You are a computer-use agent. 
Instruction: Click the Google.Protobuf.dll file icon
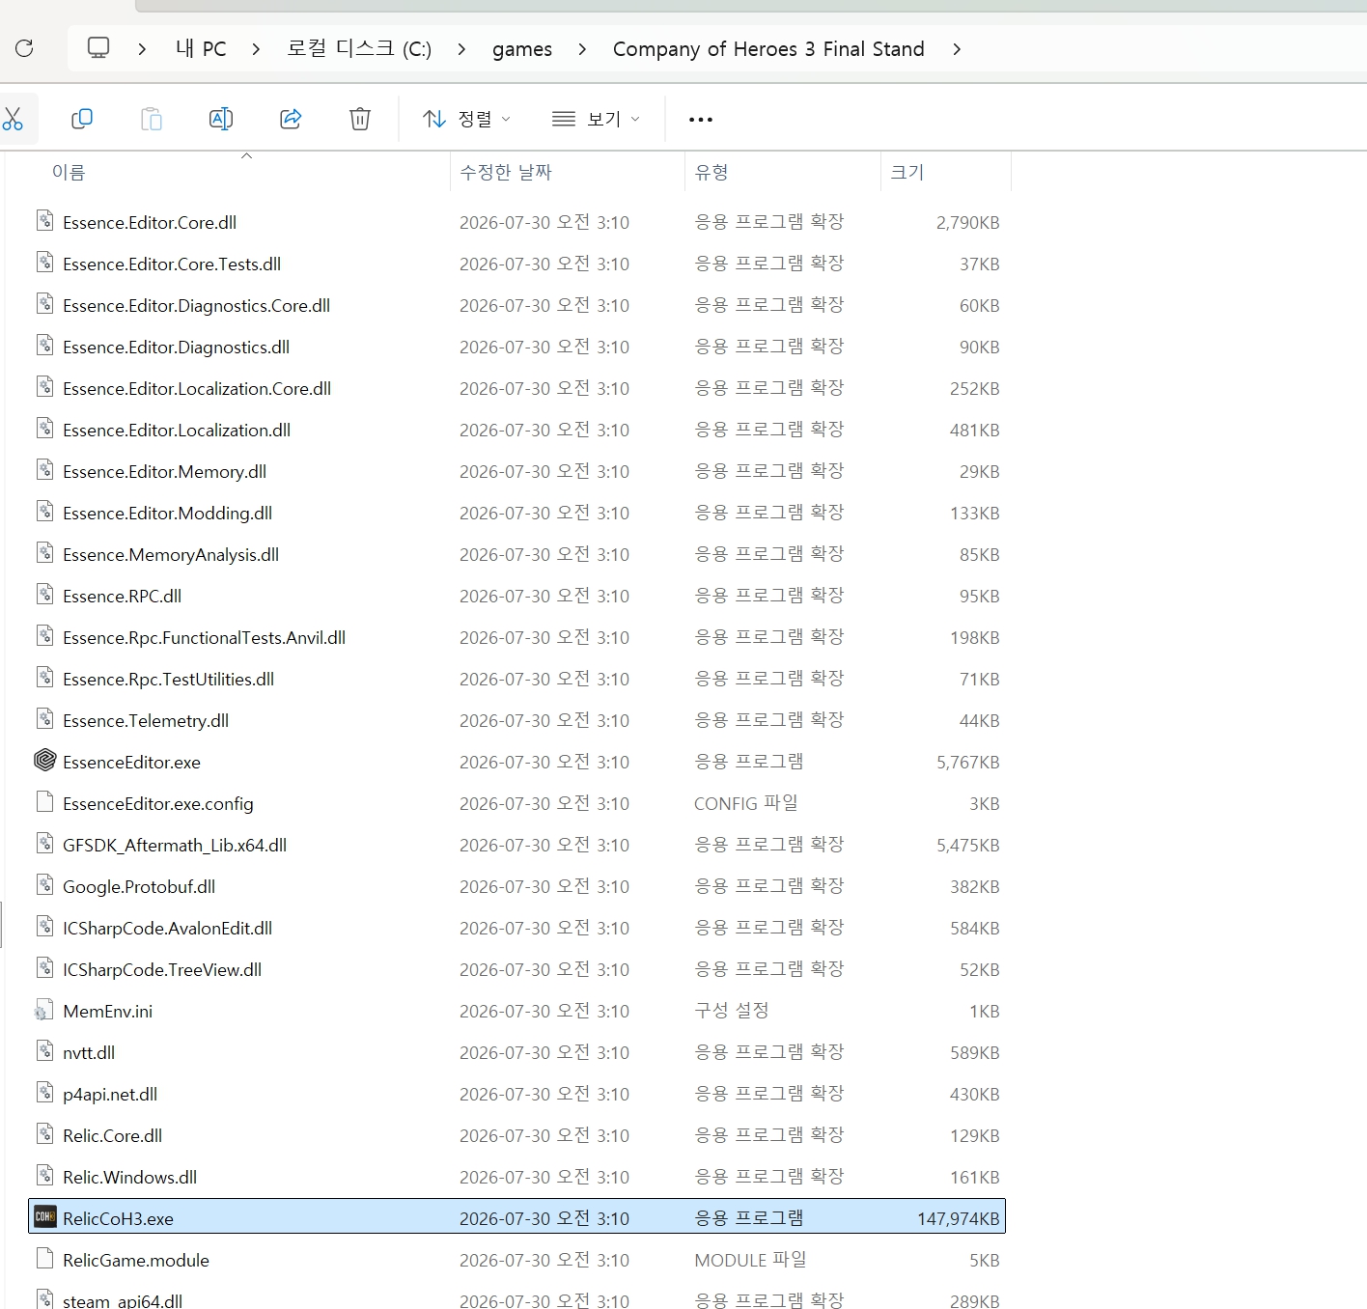pyautogui.click(x=44, y=885)
